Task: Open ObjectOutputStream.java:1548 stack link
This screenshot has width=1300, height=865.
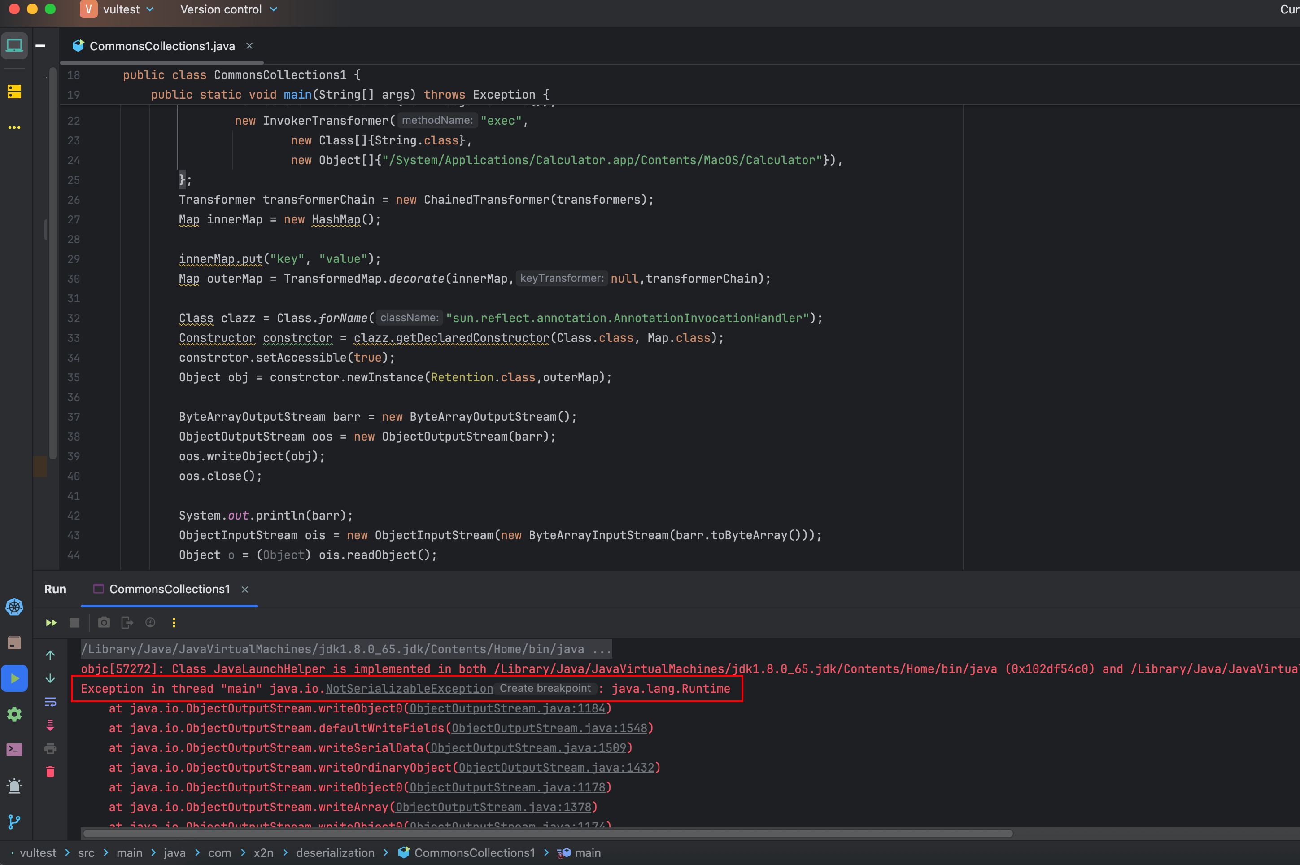Action: 550,728
